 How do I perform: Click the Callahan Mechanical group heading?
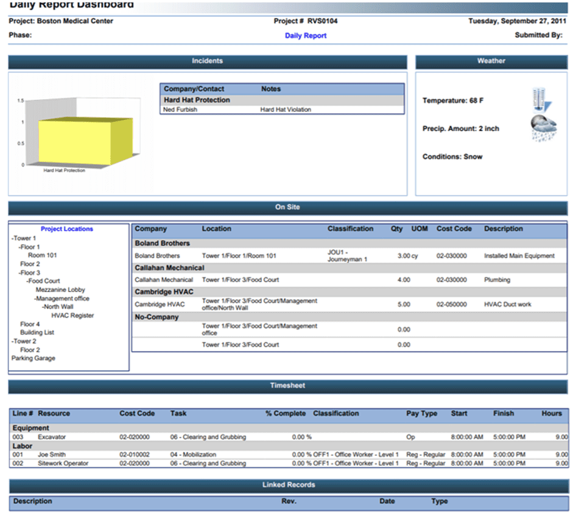pos(170,268)
